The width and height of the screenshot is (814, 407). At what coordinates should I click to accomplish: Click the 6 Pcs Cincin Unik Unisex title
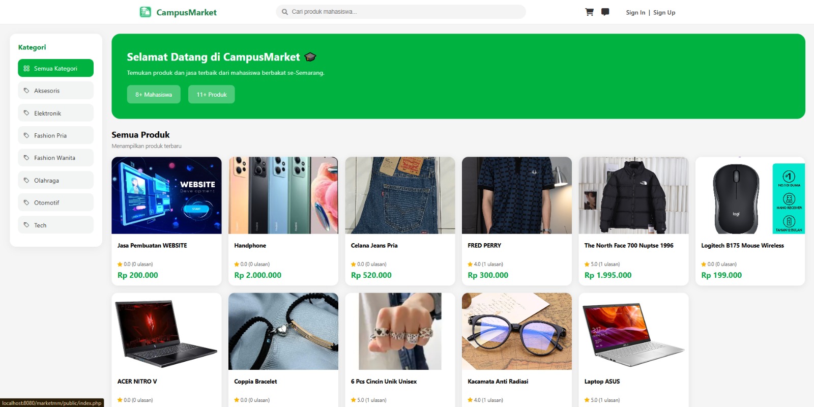click(384, 381)
